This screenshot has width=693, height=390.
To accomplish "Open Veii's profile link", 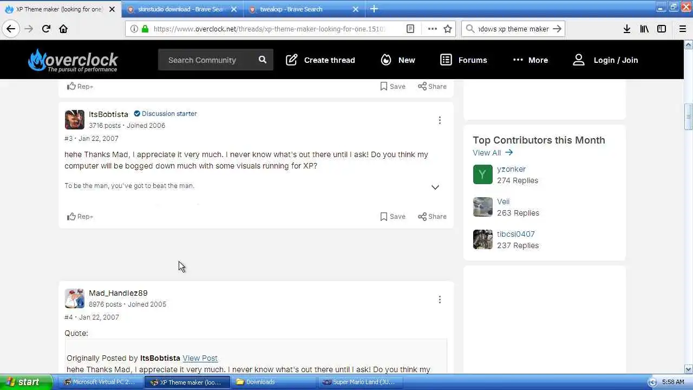I will coord(503,201).
